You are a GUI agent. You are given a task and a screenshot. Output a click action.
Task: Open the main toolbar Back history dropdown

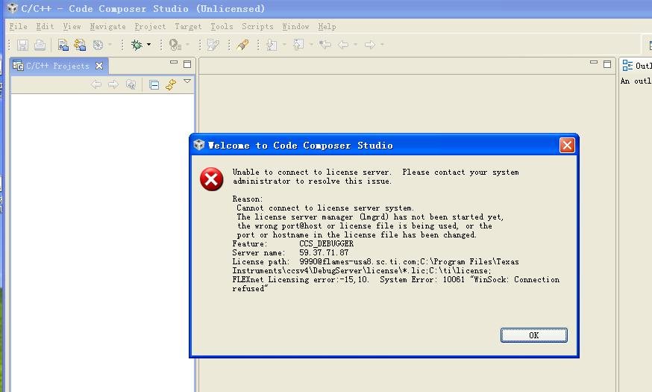[x=356, y=45]
